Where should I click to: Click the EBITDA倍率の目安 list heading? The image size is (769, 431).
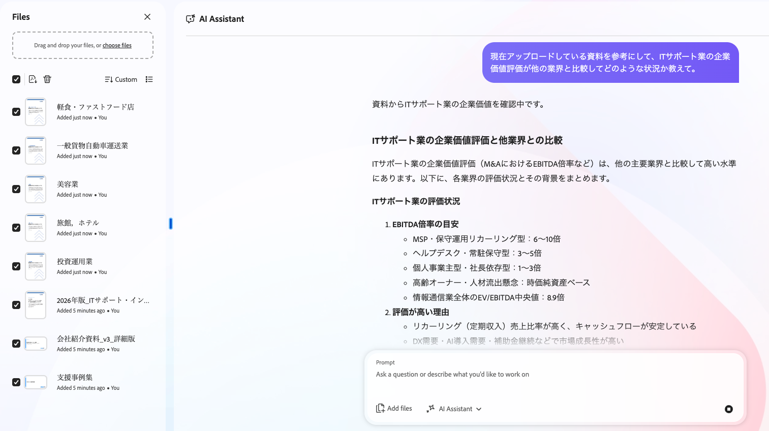[x=425, y=224]
